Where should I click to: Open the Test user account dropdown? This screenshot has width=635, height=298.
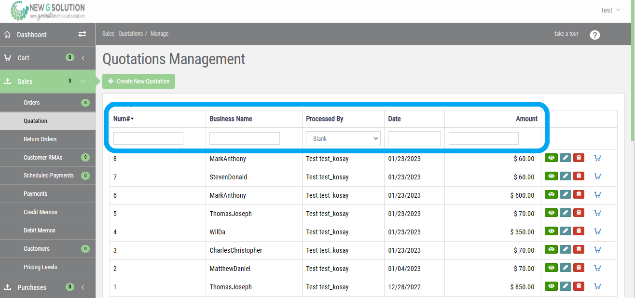click(610, 10)
